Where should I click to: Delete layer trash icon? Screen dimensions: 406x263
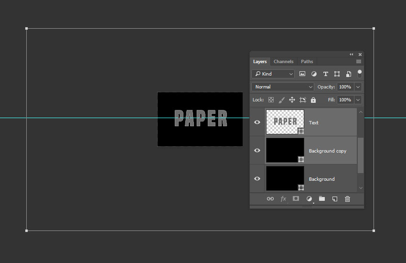point(347,199)
